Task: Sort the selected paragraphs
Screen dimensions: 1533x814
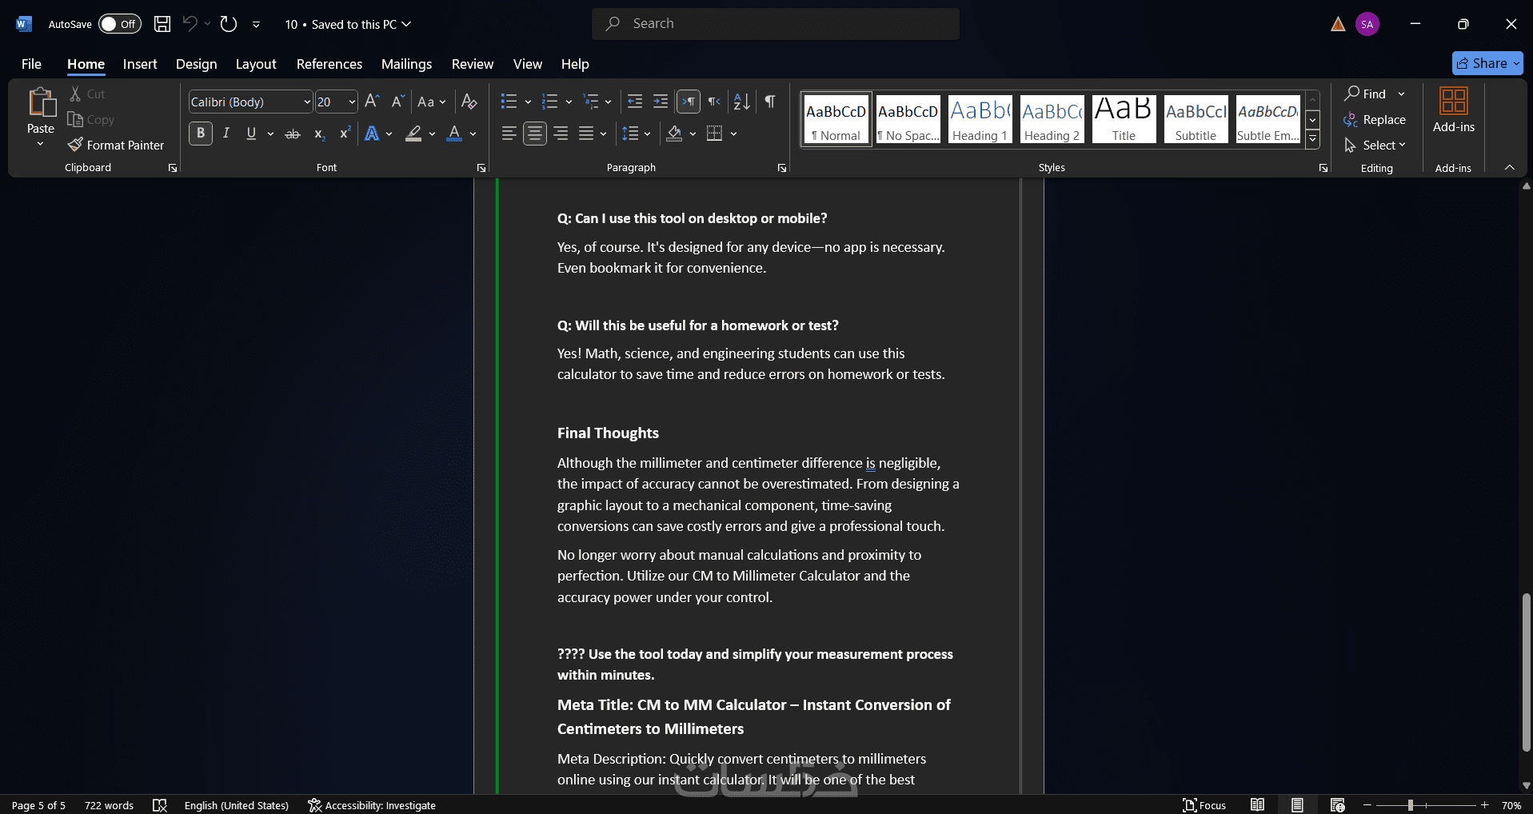Action: (742, 102)
